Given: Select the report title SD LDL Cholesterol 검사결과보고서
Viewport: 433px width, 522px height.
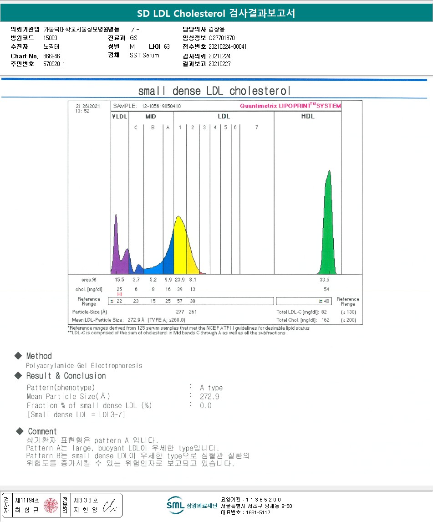Looking at the screenshot, I should point(216,13).
